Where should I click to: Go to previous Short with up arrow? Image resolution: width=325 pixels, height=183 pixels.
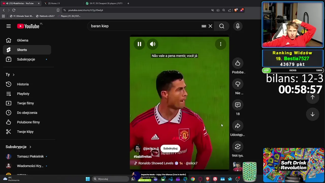point(313,97)
